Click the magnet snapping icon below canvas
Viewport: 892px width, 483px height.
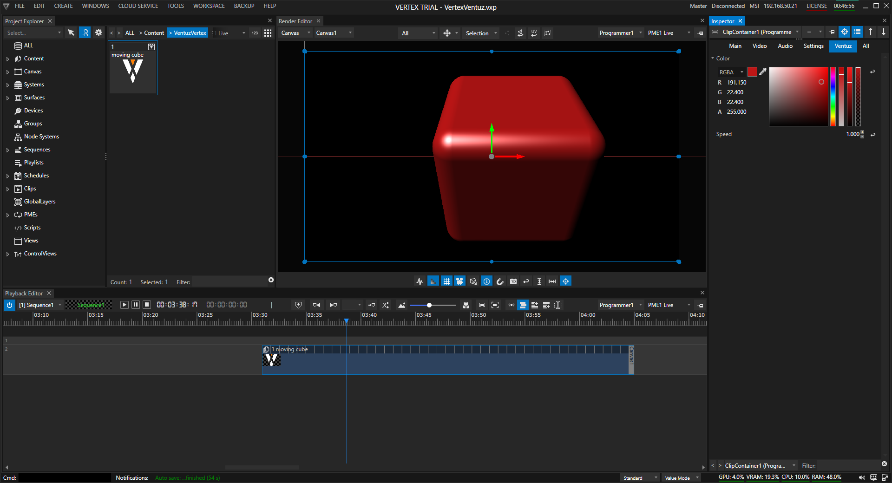[x=500, y=281]
